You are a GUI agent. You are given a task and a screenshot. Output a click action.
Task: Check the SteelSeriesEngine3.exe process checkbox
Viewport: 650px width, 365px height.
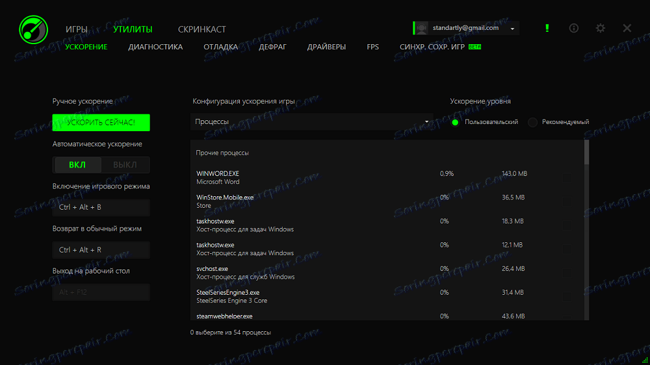pyautogui.click(x=567, y=297)
